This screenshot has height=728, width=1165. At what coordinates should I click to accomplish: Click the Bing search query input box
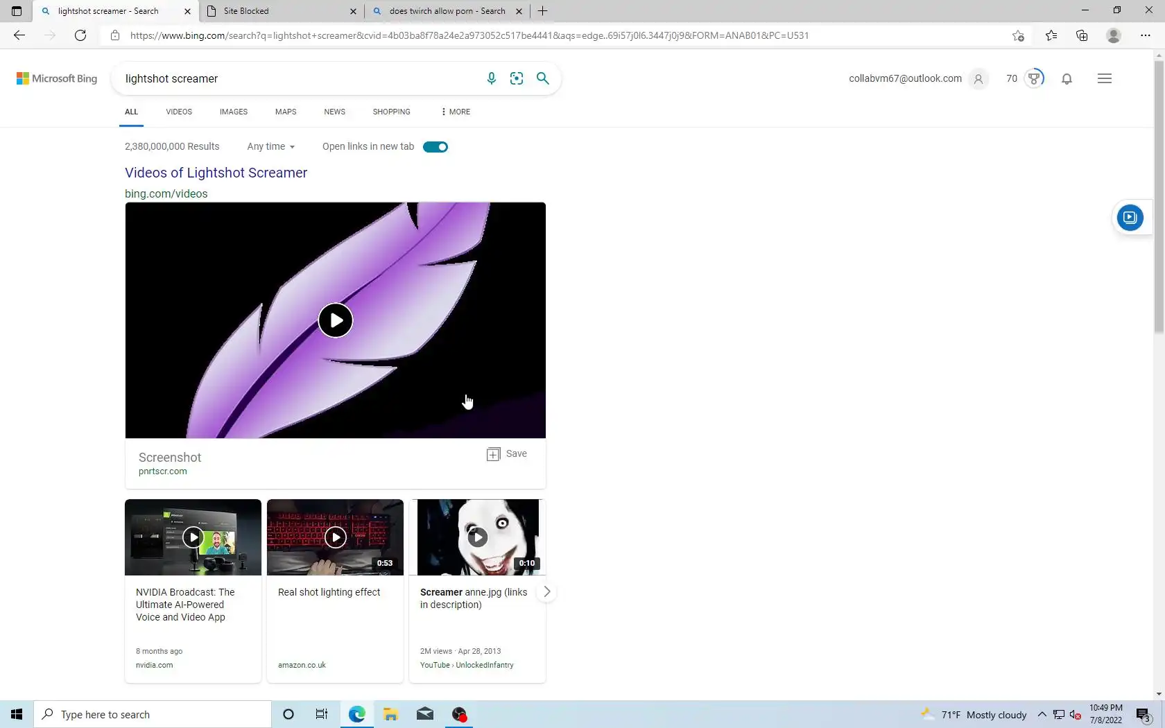(298, 78)
